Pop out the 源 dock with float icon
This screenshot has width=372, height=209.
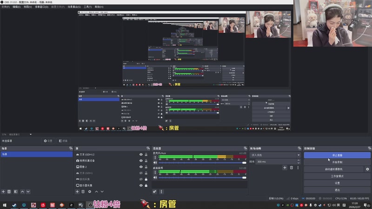pos(148,148)
